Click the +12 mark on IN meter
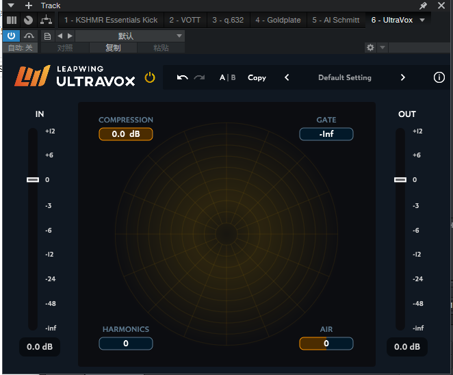 (50, 131)
